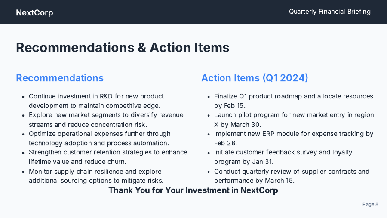
Task: Click the new ERP module action item
Action: (x=293, y=138)
